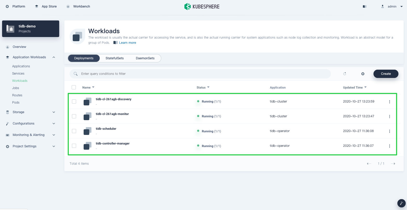Click the KubeSphere logo
Viewport: 407px width, 210px height.
pyautogui.click(x=202, y=6)
